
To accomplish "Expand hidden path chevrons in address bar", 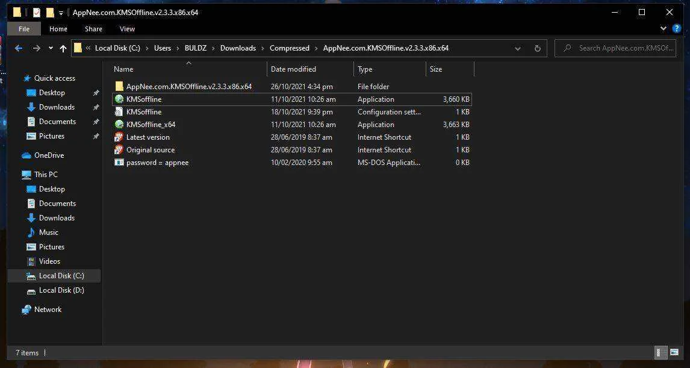I will [x=88, y=48].
